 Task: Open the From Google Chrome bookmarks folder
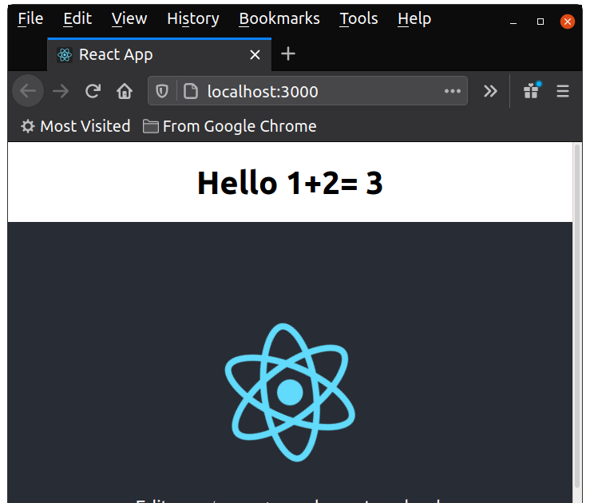tap(229, 126)
